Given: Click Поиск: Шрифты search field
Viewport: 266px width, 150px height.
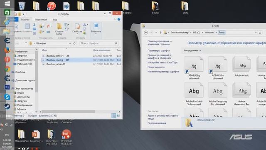Looking at the screenshot, I should 99,43.
